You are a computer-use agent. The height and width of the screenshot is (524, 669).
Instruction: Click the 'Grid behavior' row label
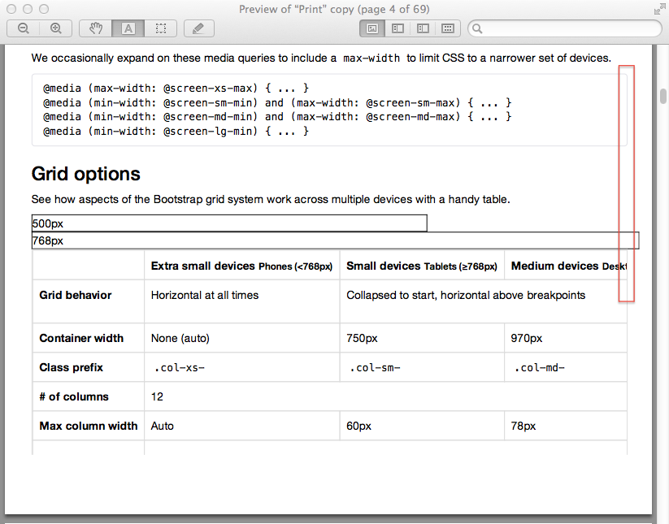pyautogui.click(x=75, y=295)
